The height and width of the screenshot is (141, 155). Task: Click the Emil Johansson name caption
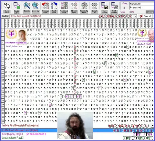coord(14,46)
